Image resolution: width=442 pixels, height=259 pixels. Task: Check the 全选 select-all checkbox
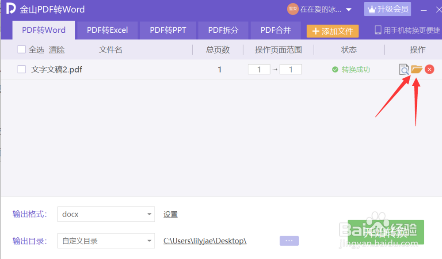click(21, 50)
